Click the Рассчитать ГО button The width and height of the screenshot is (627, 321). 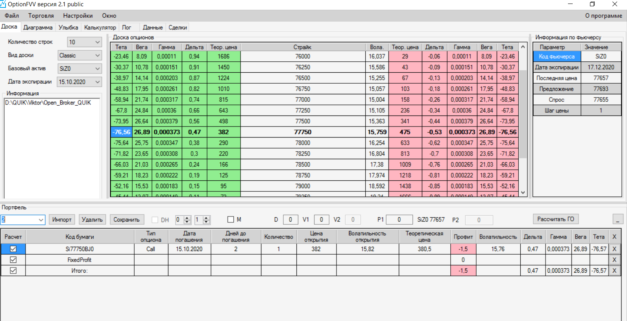(555, 219)
